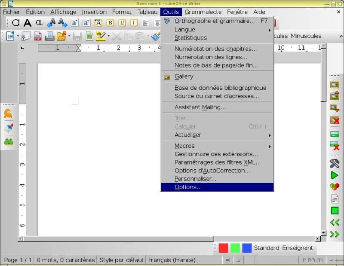The width and height of the screenshot is (344, 266).
Task: Choose Orthographe et grammaire… menu entry
Action: 217,21
